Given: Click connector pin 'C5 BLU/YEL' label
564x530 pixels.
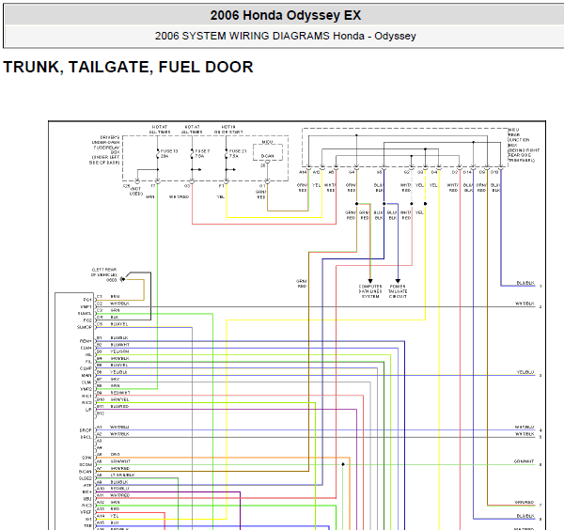Looking at the screenshot, I should tap(112, 324).
